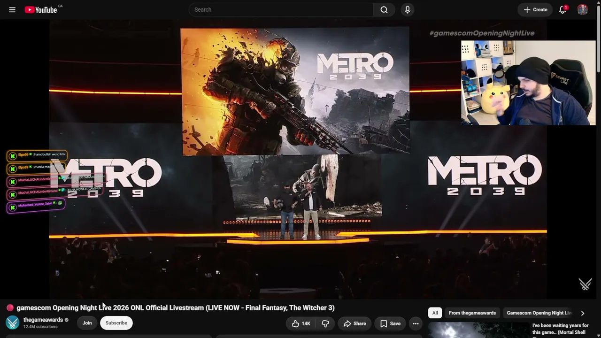The height and width of the screenshot is (338, 601).
Task: Open thegameawards channel avatar
Action: coord(12,323)
